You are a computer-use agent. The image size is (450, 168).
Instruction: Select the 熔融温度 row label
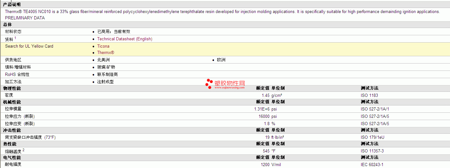tap(13, 151)
